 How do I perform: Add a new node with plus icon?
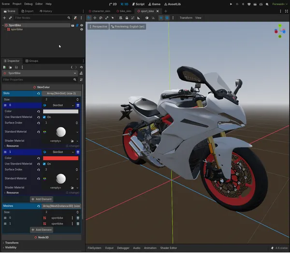4,18
